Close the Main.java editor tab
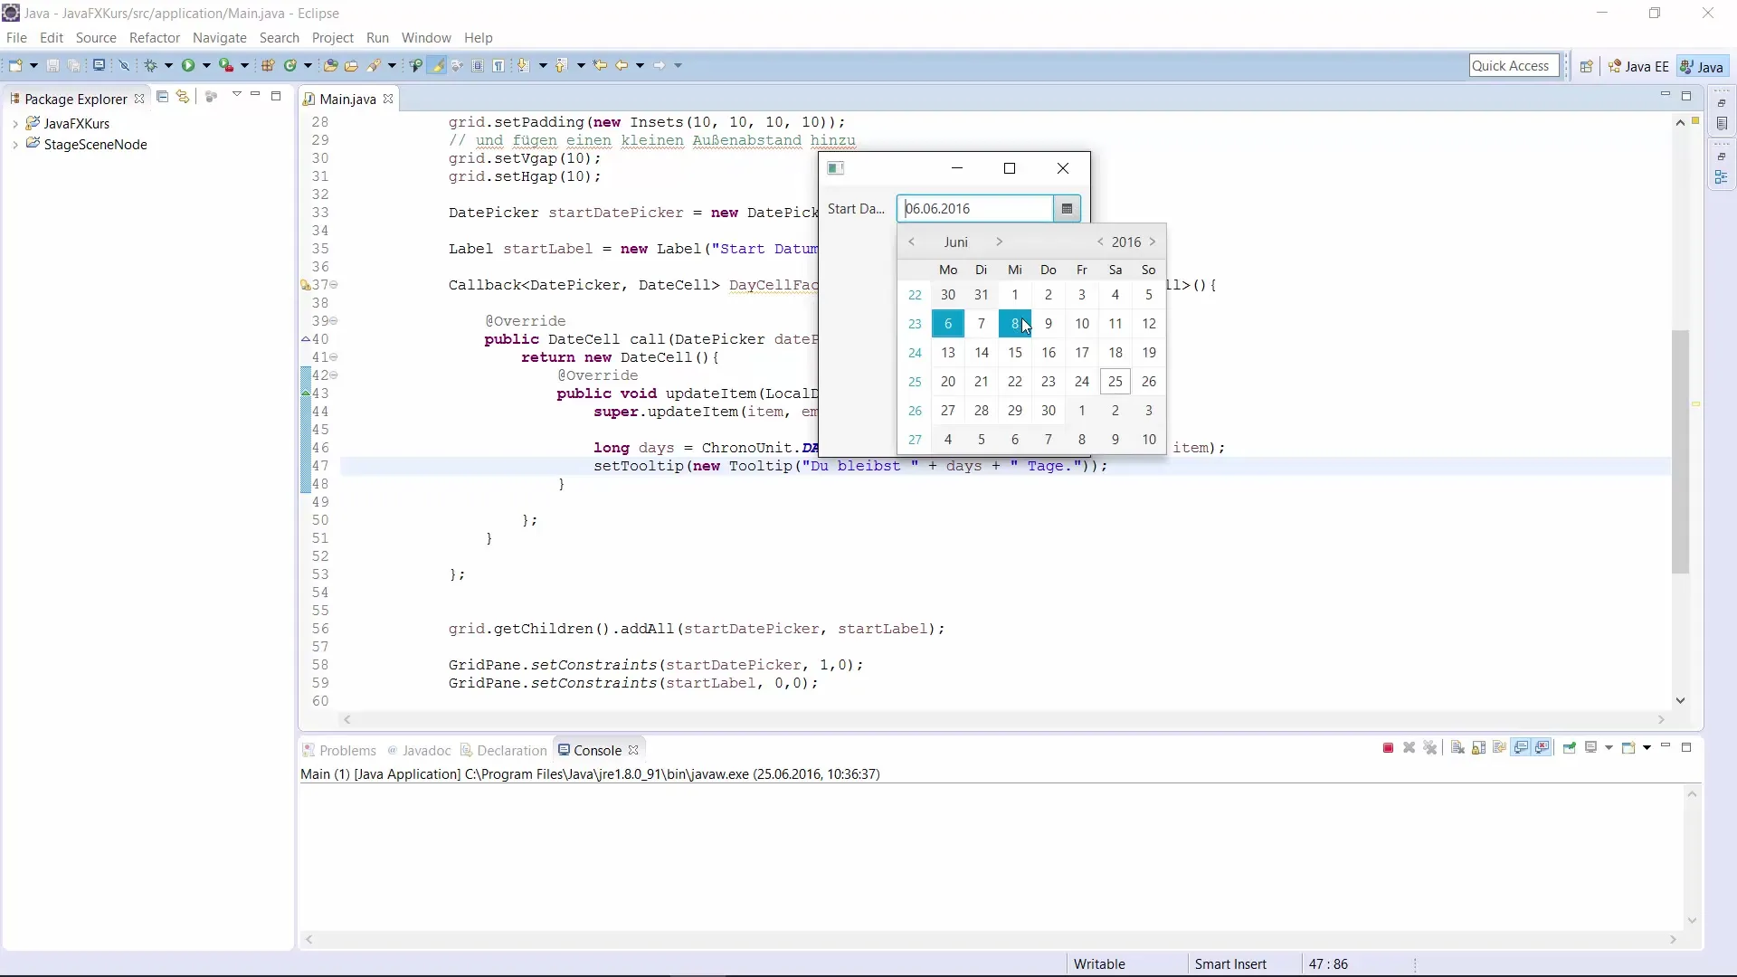Viewport: 1737px width, 977px height. pos(388,99)
